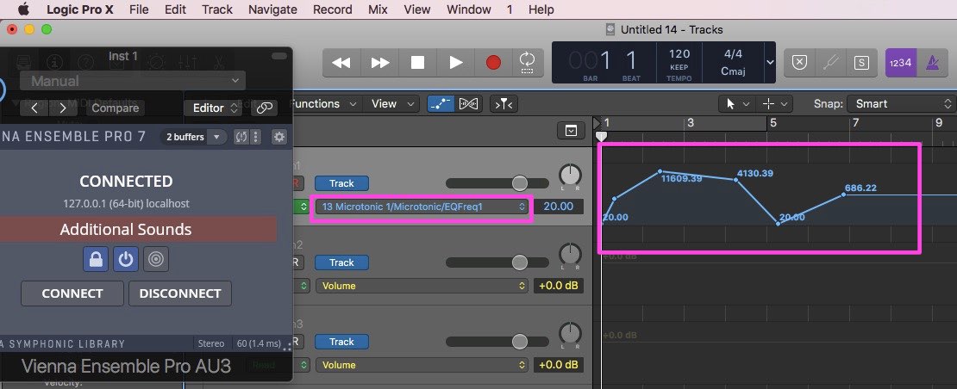957x389 pixels.
Task: Open the third track's Volume parameter dropdown
Action: [x=422, y=365]
